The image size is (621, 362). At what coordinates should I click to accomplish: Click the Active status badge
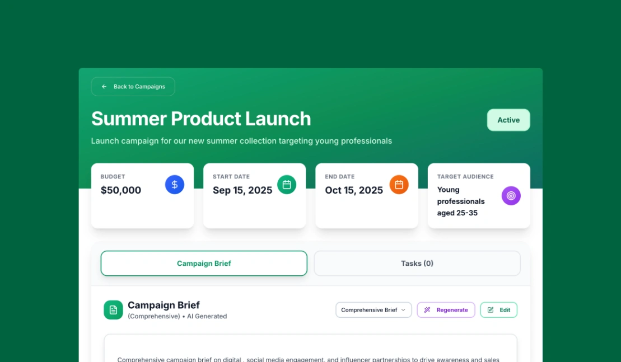tap(508, 120)
